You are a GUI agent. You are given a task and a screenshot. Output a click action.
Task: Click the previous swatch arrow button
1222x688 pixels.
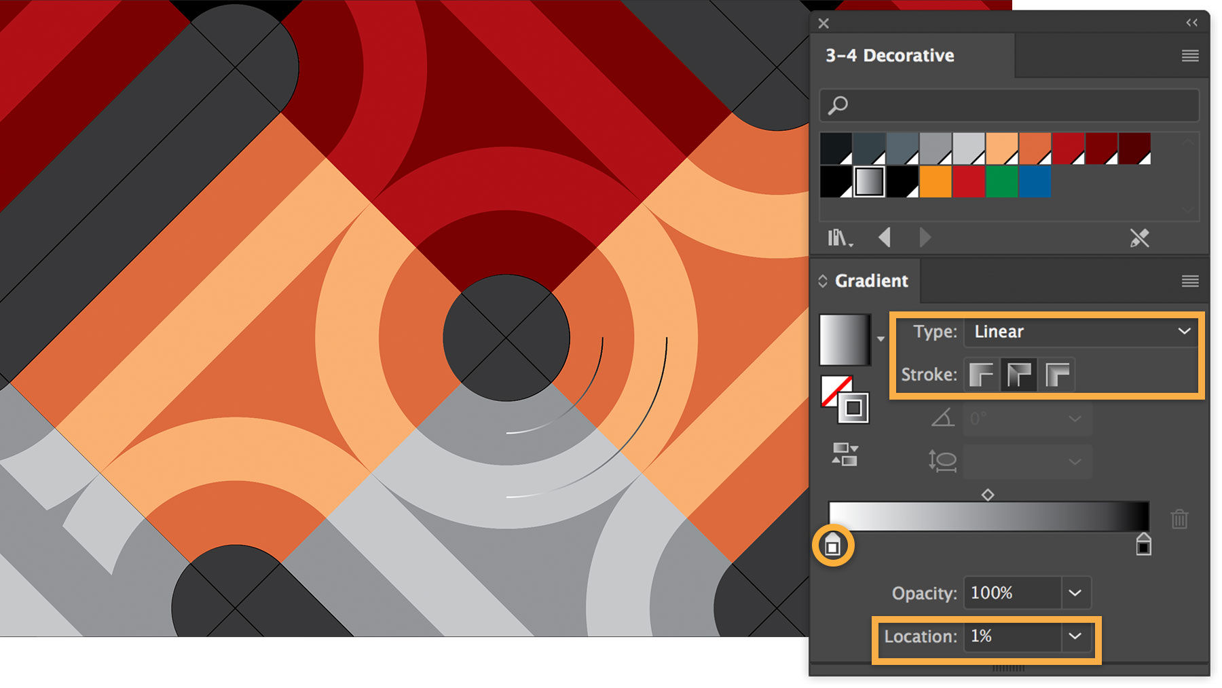[x=885, y=237]
